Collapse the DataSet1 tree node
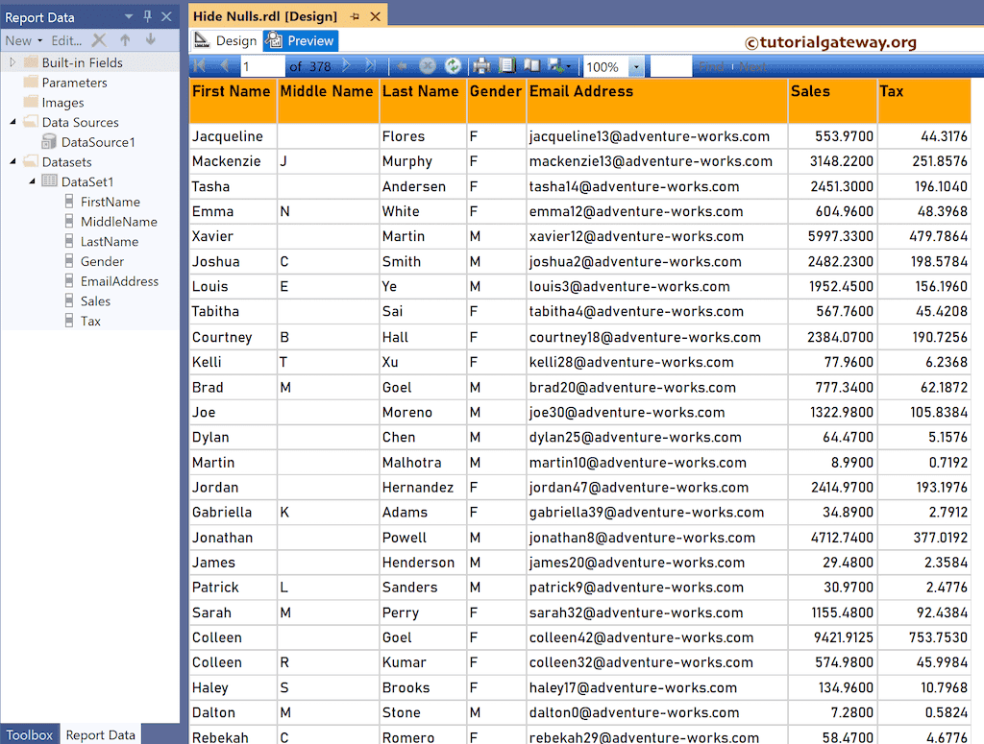984x744 pixels. 32,181
